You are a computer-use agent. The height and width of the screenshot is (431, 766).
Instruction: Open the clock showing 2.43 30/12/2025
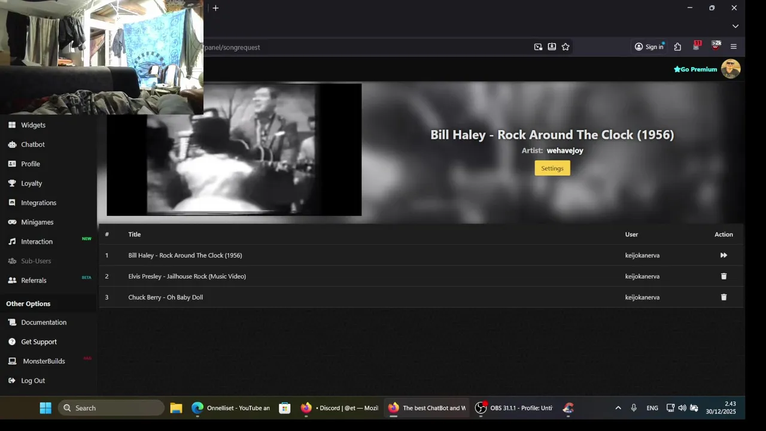click(721, 408)
